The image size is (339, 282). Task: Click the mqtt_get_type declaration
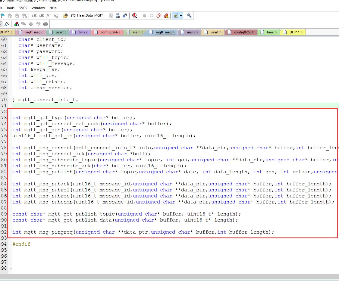[x=74, y=118]
